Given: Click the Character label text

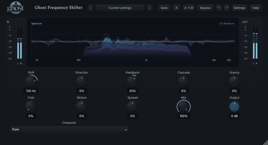Looking at the screenshot, I should point(69,123).
